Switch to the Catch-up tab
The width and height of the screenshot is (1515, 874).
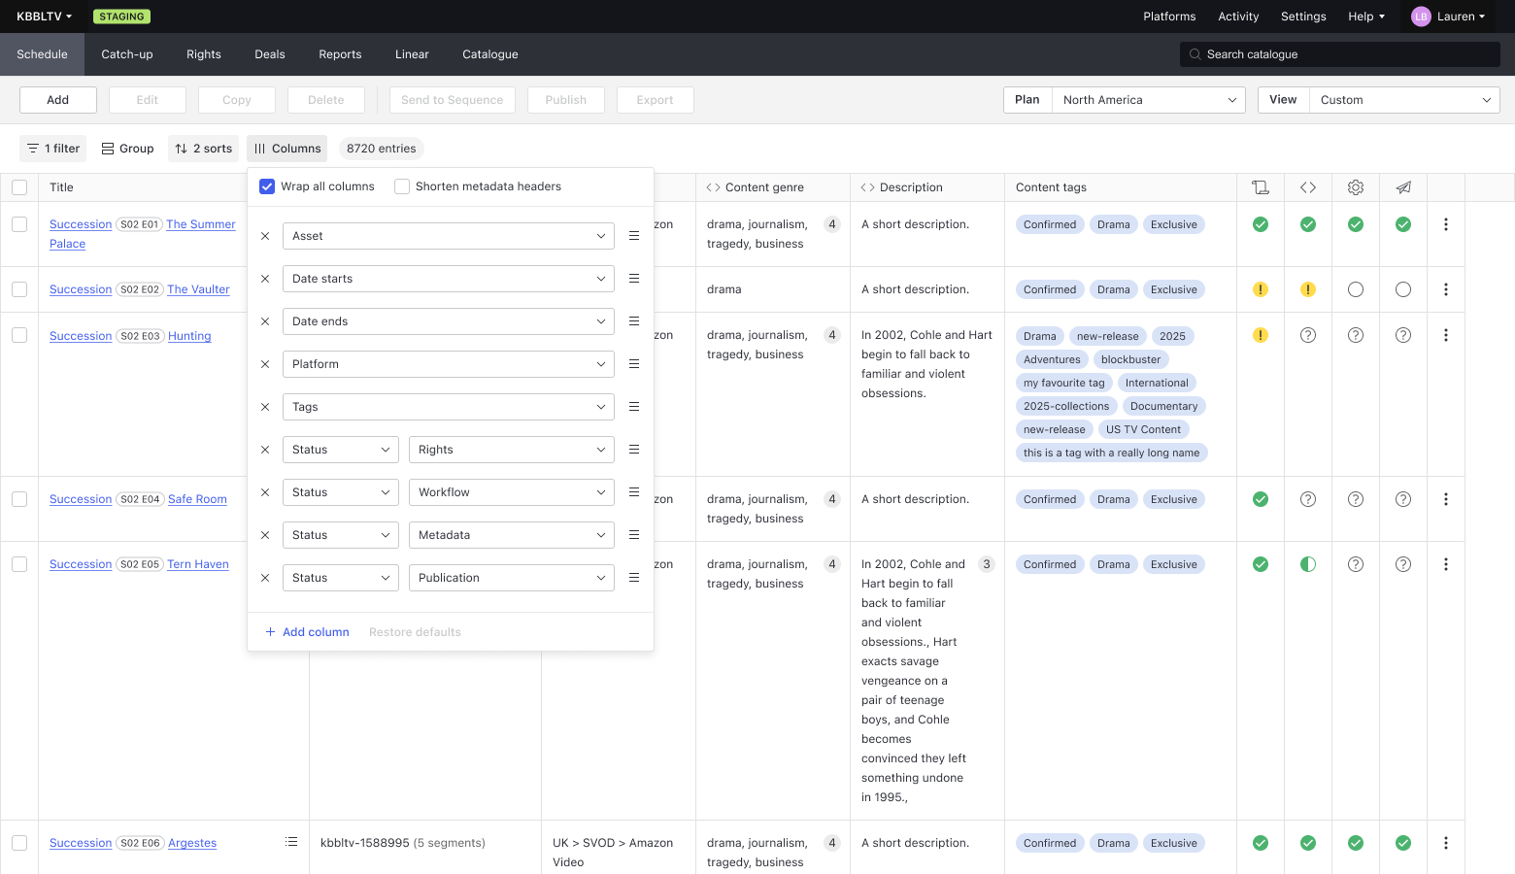(127, 54)
